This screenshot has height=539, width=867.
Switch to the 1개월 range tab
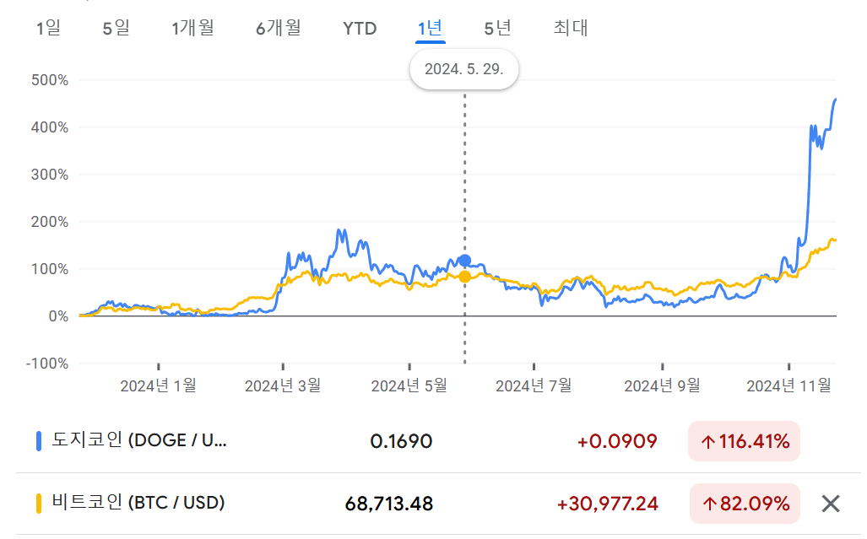(192, 28)
